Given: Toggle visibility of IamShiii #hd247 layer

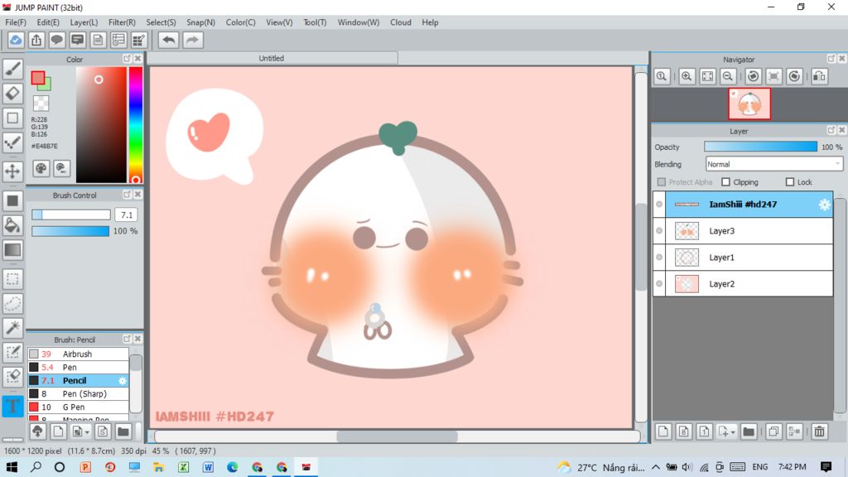Looking at the screenshot, I should coord(659,205).
